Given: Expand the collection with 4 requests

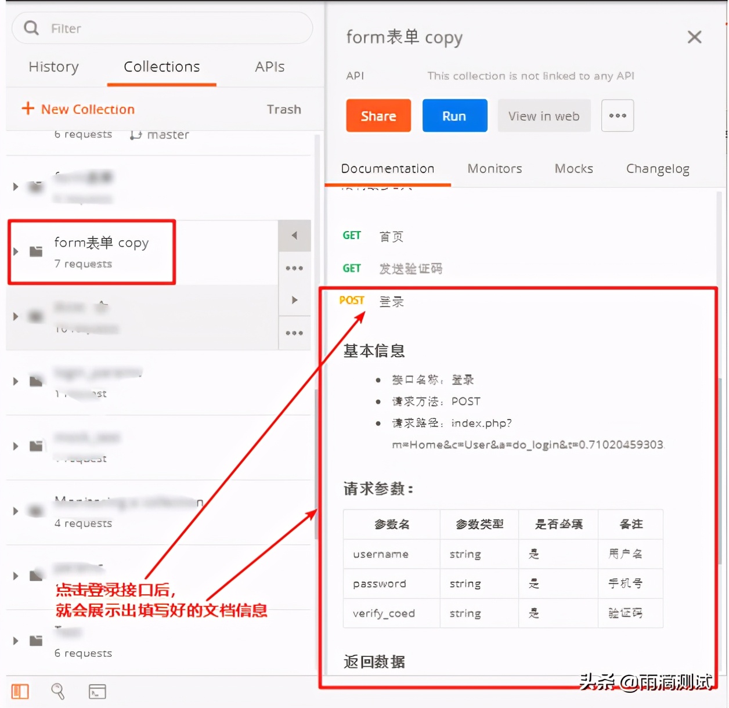Looking at the screenshot, I should tap(15, 510).
